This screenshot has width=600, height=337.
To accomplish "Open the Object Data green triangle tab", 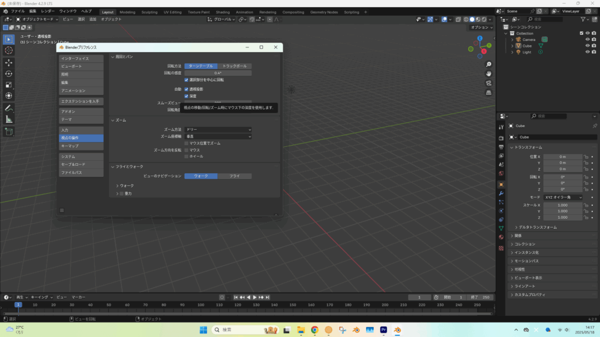I will pos(502,228).
